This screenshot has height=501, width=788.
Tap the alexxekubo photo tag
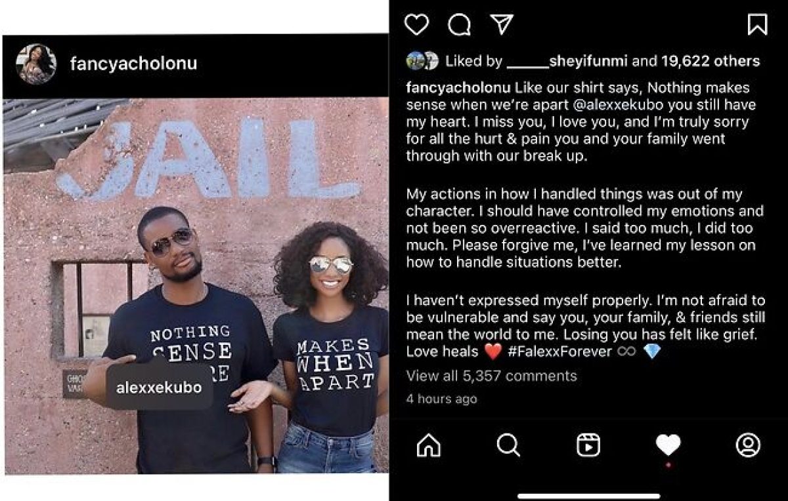pos(159,388)
